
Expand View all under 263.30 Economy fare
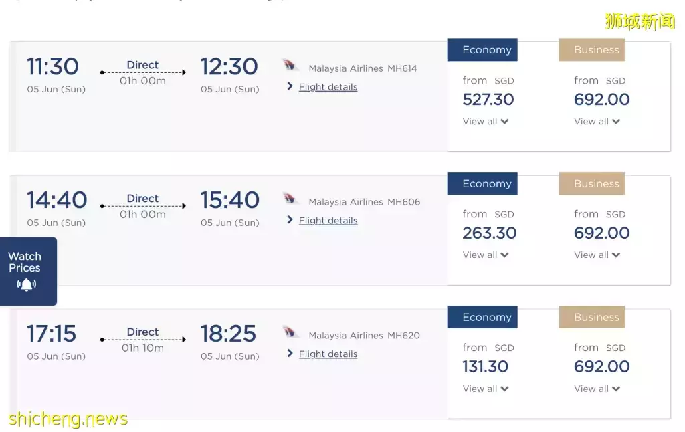tap(486, 255)
